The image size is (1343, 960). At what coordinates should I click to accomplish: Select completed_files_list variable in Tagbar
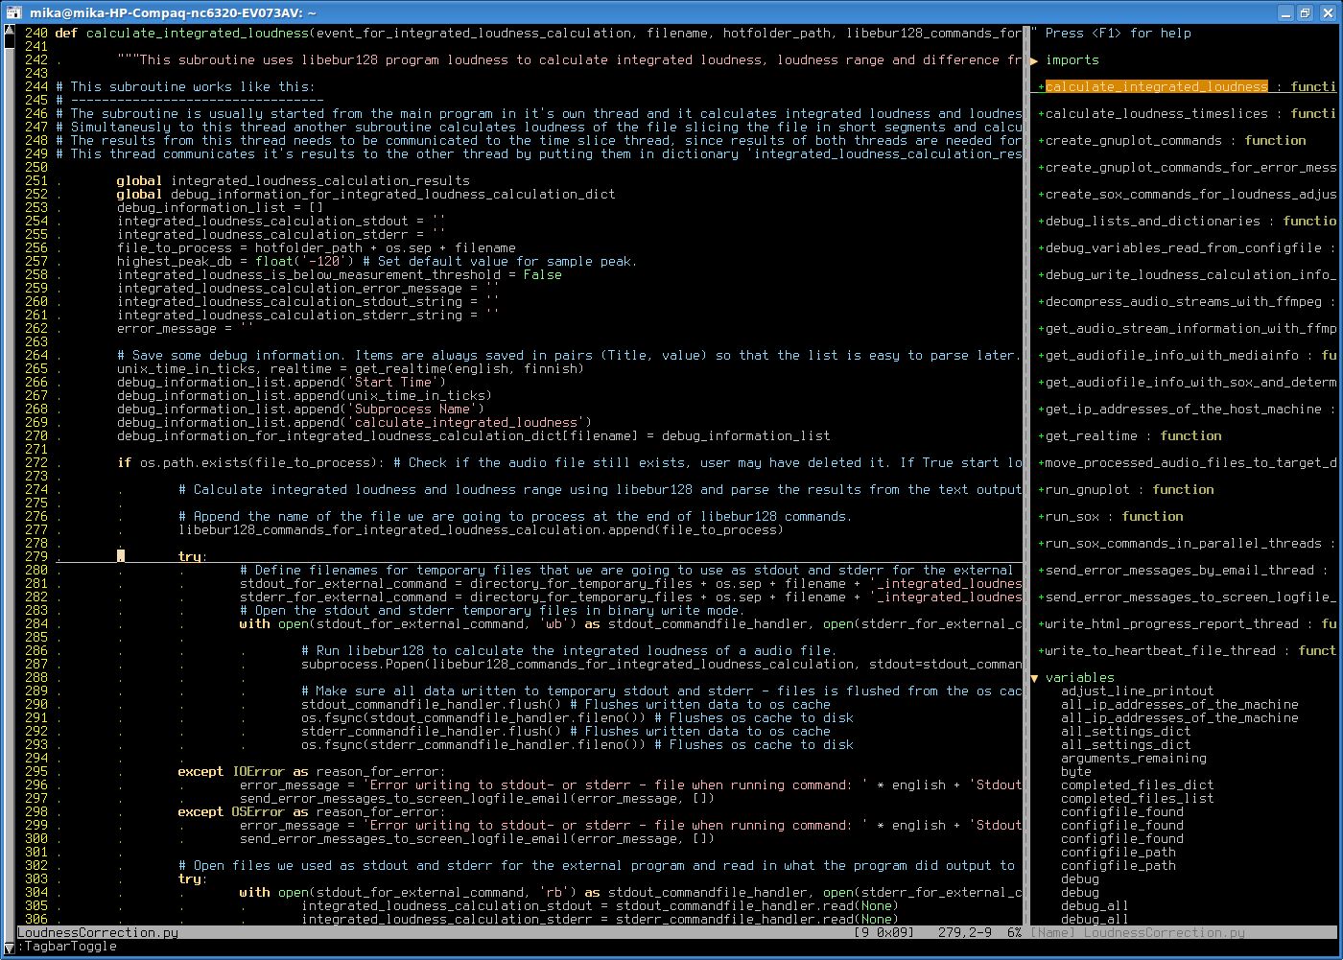click(1137, 799)
